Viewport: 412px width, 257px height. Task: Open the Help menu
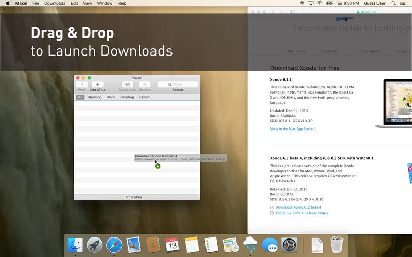pyautogui.click(x=122, y=3)
